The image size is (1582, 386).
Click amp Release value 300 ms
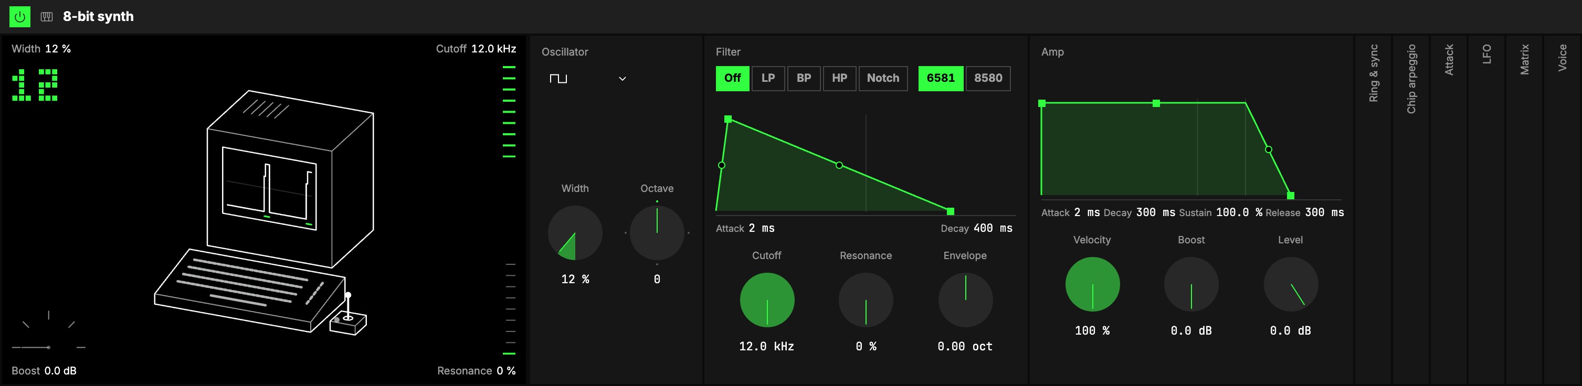click(1324, 212)
